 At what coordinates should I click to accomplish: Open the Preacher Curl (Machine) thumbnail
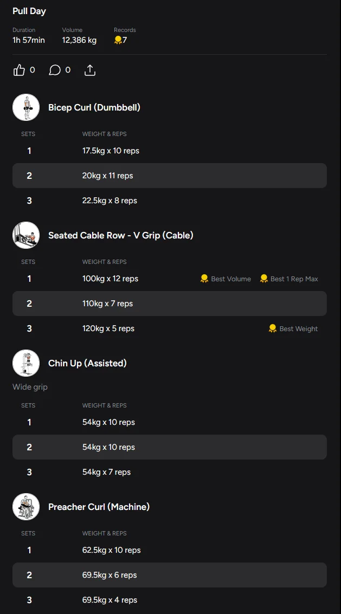click(x=26, y=507)
